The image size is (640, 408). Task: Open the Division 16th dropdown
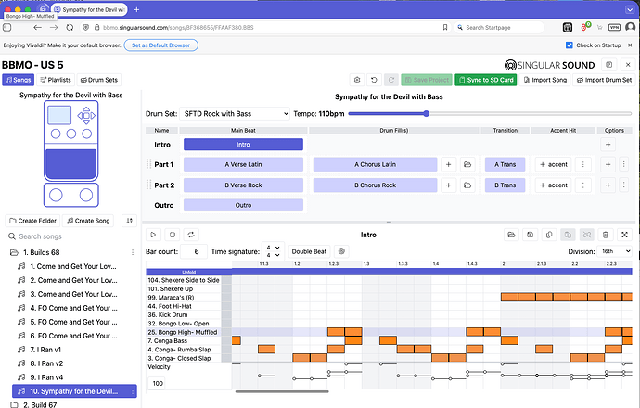(x=615, y=251)
